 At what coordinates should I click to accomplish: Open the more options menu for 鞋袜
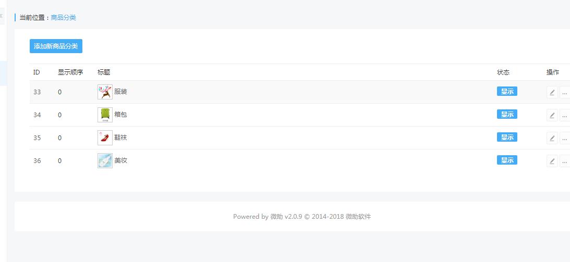[564, 138]
